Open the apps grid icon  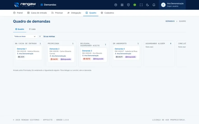click(122, 5)
